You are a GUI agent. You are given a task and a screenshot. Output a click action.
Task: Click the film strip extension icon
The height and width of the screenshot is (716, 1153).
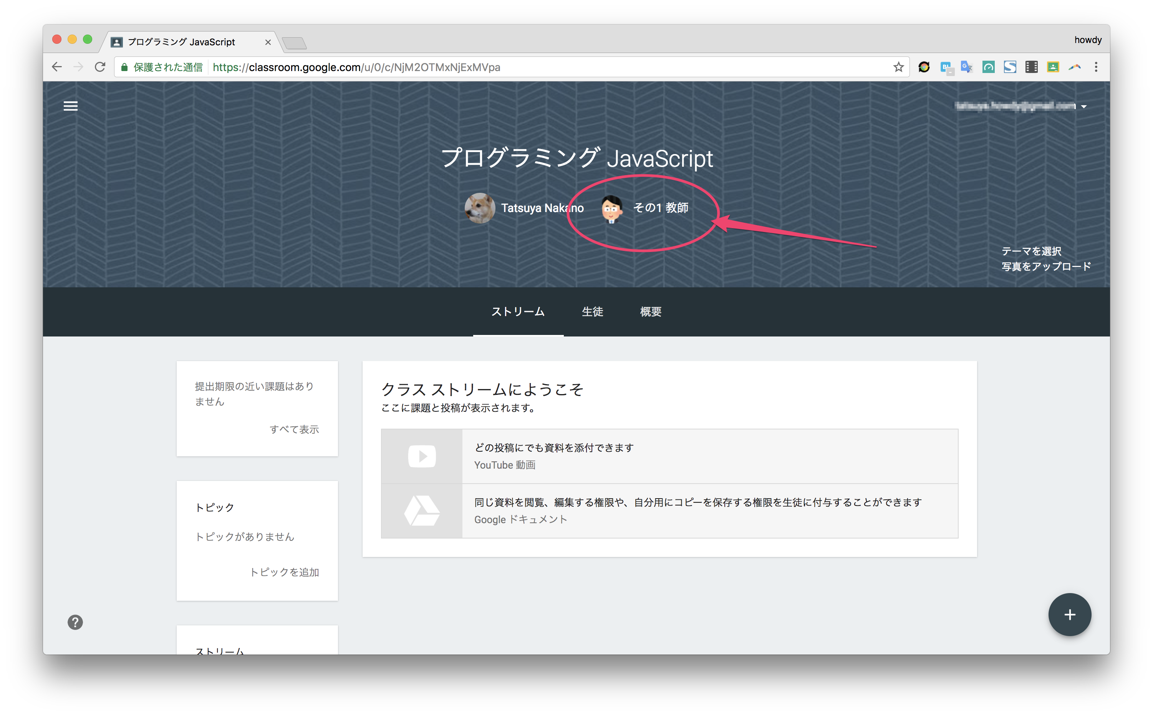pos(1031,67)
